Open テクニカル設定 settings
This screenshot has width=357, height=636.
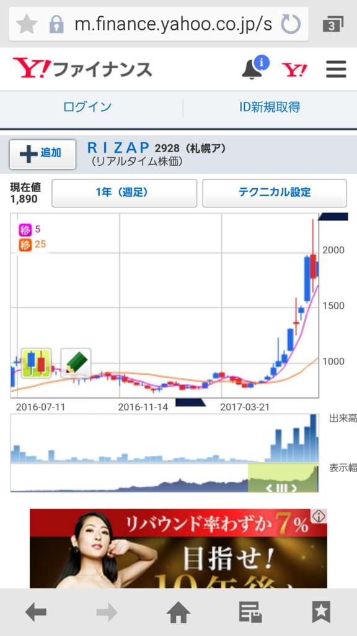point(275,193)
